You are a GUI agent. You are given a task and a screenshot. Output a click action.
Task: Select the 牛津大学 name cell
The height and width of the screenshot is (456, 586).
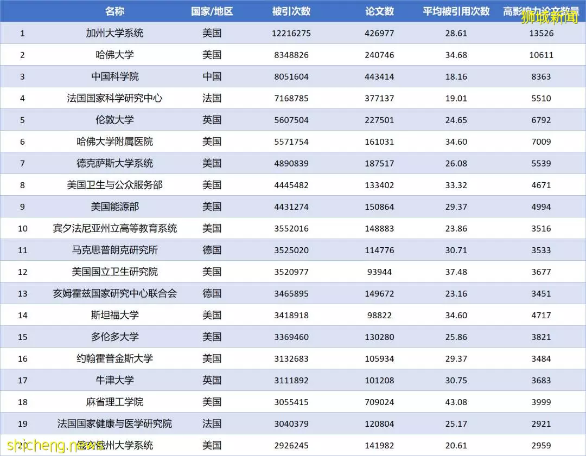tap(114, 380)
